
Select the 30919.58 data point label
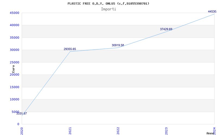tap(118, 45)
